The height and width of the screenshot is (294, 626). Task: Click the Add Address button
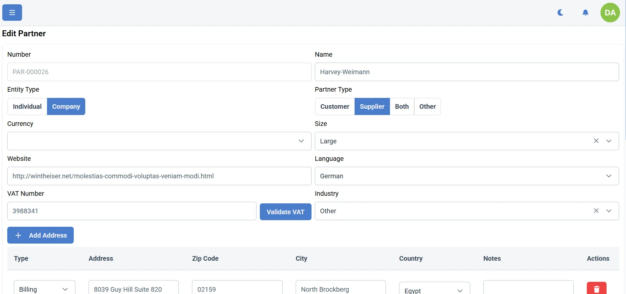point(41,235)
